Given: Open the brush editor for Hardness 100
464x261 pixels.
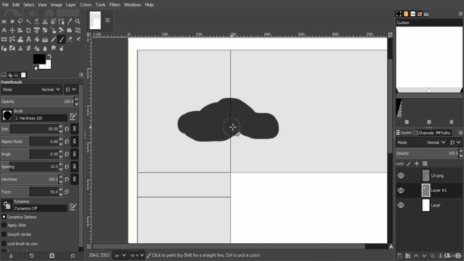Looking at the screenshot, I should click(72, 116).
